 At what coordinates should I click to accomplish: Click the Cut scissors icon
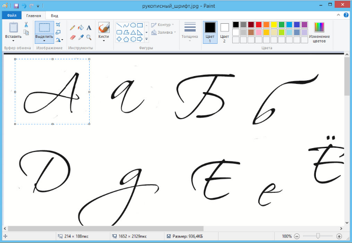pos(26,25)
